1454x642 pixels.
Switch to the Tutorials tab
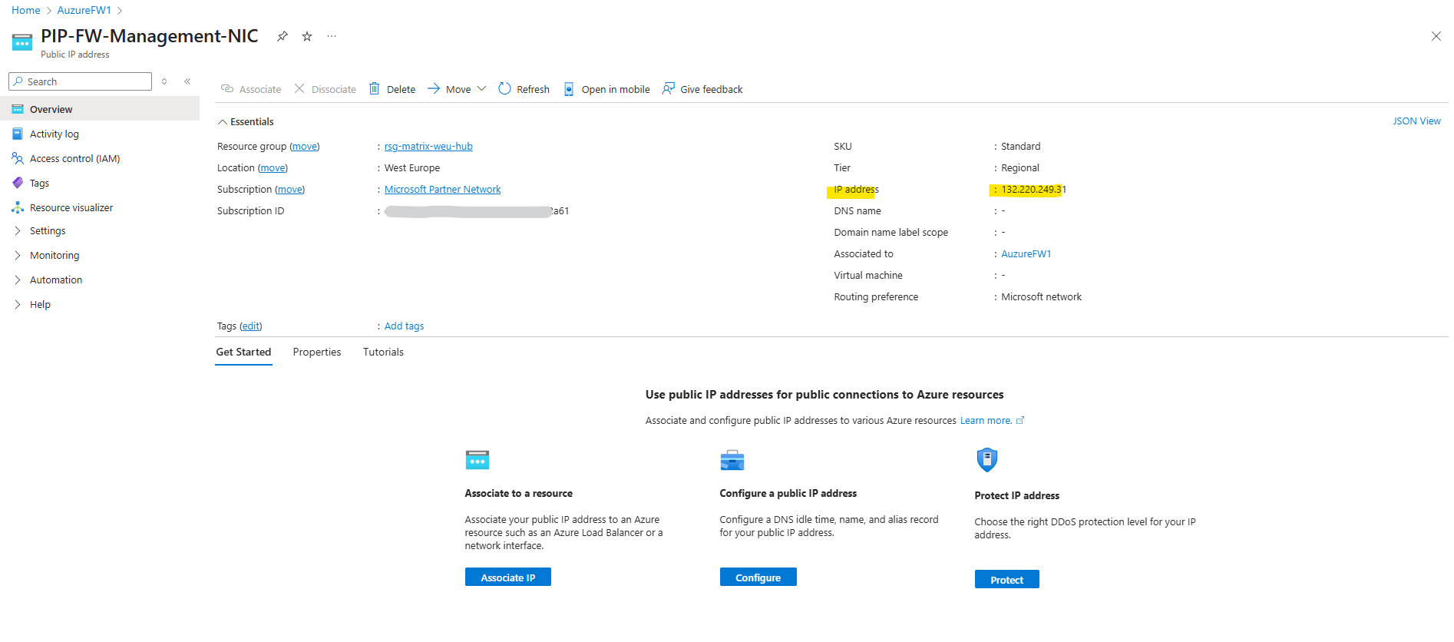click(383, 352)
